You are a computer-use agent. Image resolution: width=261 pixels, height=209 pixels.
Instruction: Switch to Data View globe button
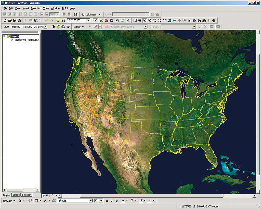click(x=44, y=195)
